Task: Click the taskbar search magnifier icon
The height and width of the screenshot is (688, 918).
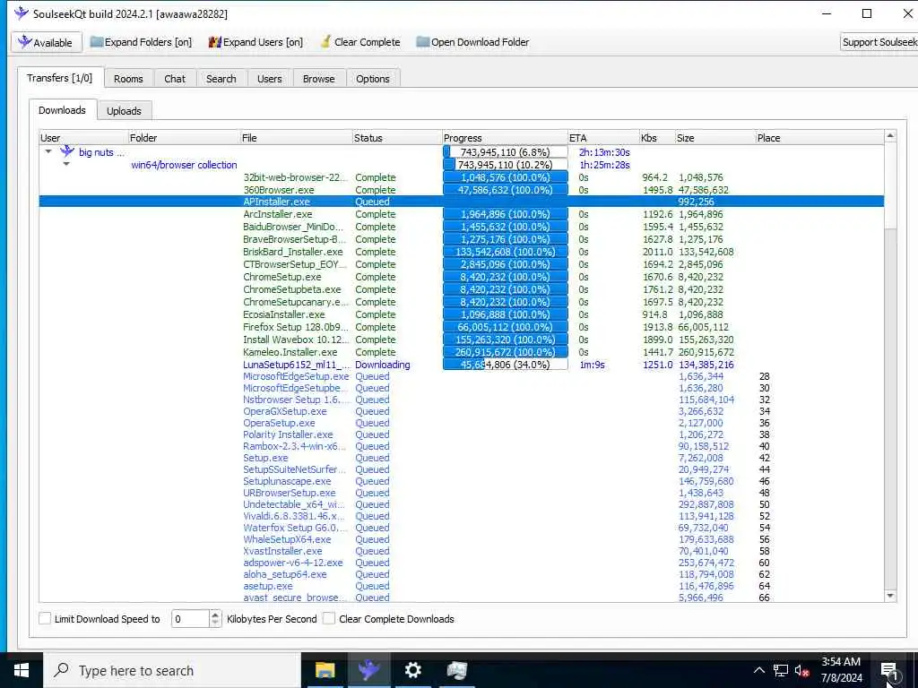Action: 61,670
